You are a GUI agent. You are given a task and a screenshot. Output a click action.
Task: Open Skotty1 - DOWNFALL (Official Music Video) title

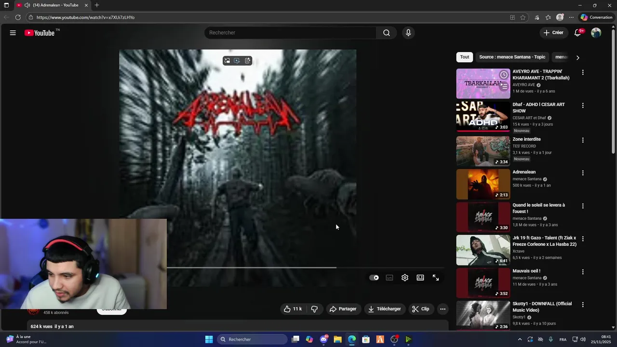(x=542, y=307)
